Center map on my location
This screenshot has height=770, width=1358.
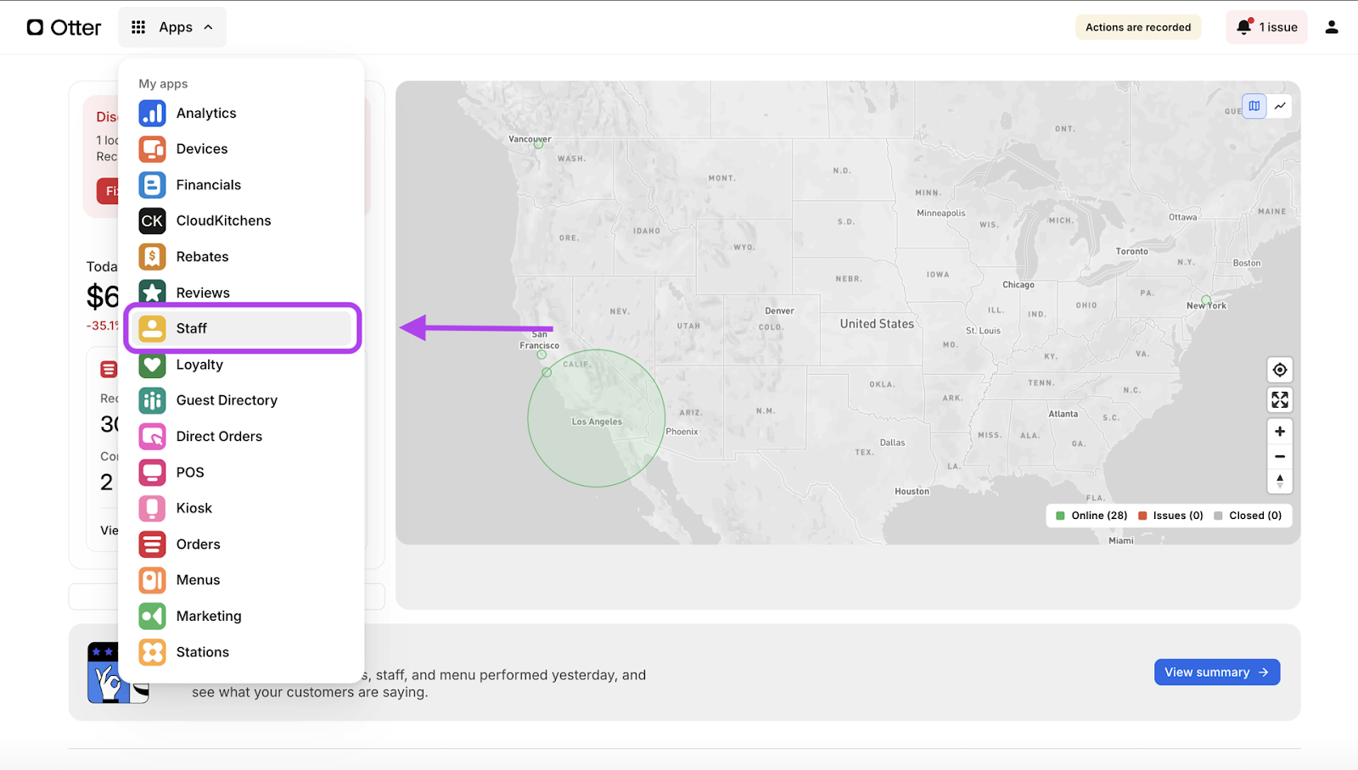tap(1279, 370)
